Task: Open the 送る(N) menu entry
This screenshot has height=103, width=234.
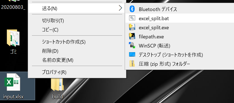Action: point(77,9)
